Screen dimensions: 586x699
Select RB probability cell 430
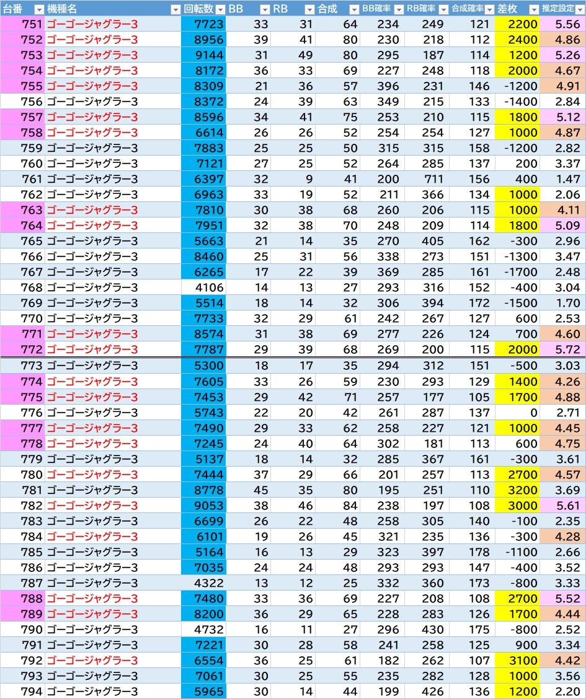(x=426, y=630)
